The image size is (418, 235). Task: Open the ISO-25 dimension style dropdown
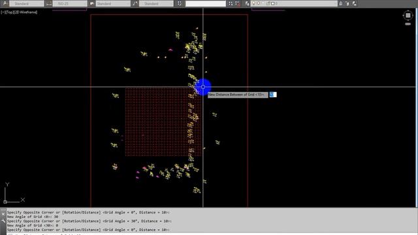[70, 3]
